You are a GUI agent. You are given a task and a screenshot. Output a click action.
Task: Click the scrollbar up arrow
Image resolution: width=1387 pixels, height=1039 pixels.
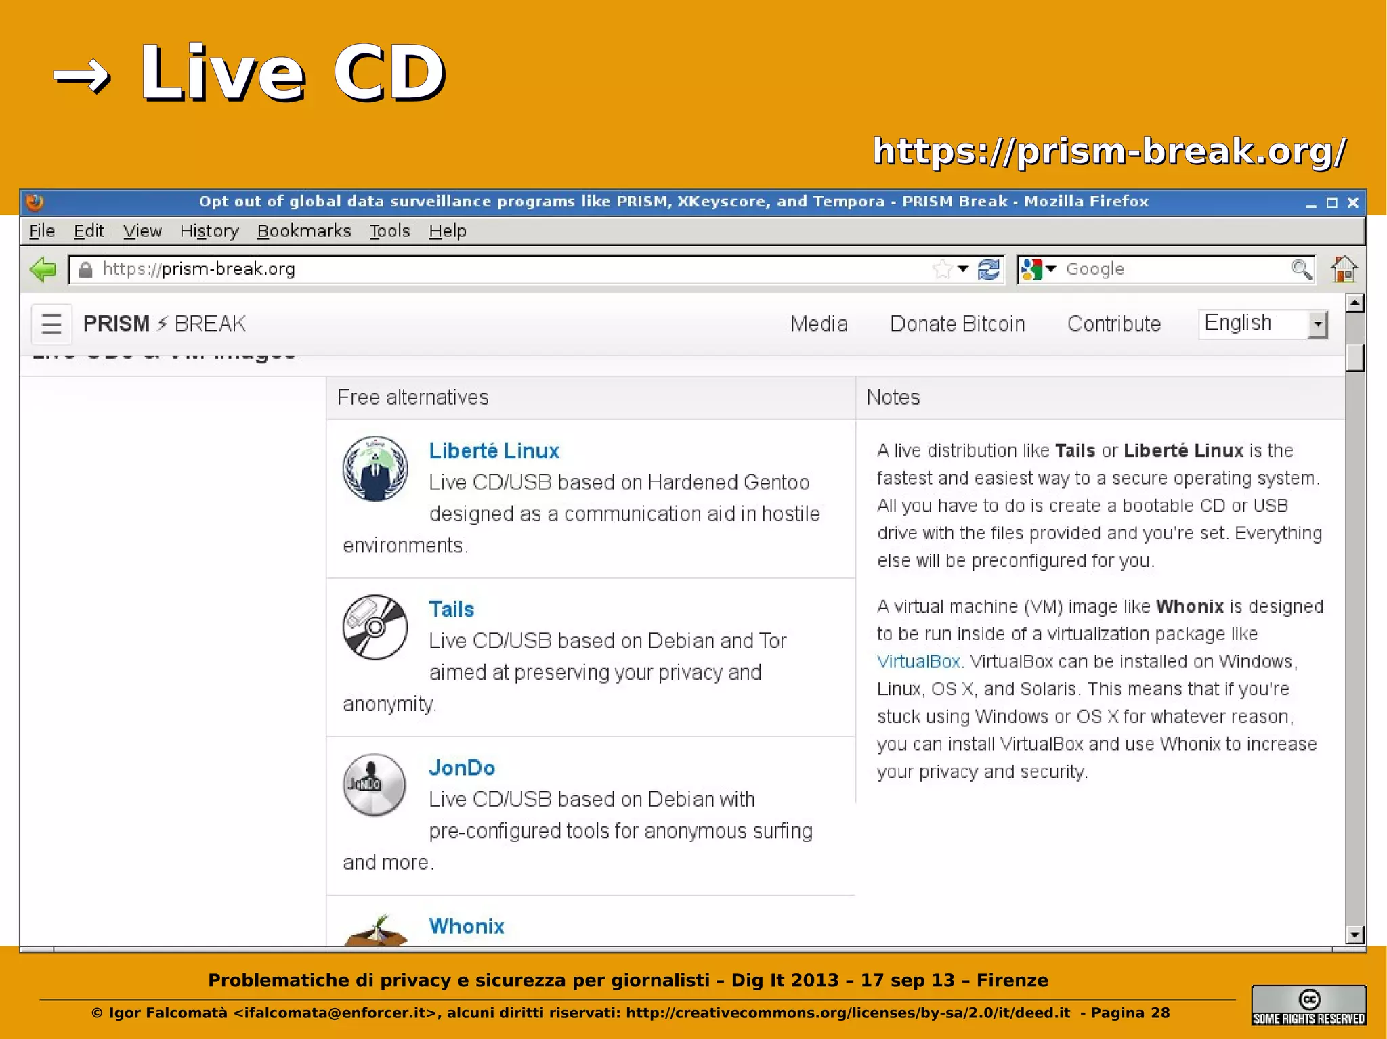click(1354, 303)
